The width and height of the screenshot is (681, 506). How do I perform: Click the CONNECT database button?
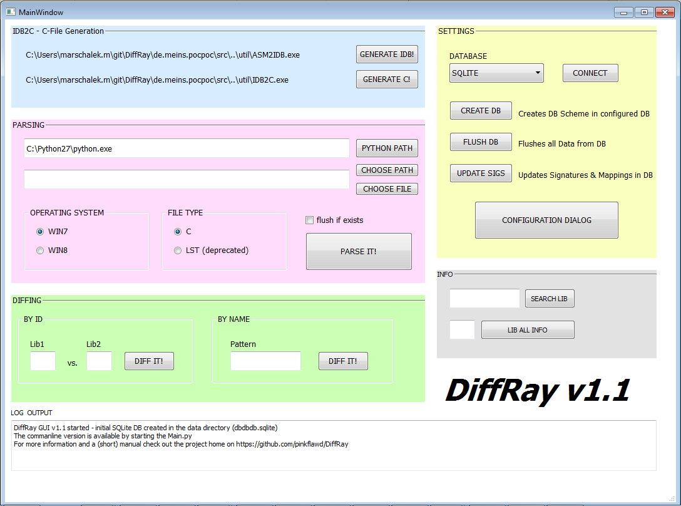[590, 73]
